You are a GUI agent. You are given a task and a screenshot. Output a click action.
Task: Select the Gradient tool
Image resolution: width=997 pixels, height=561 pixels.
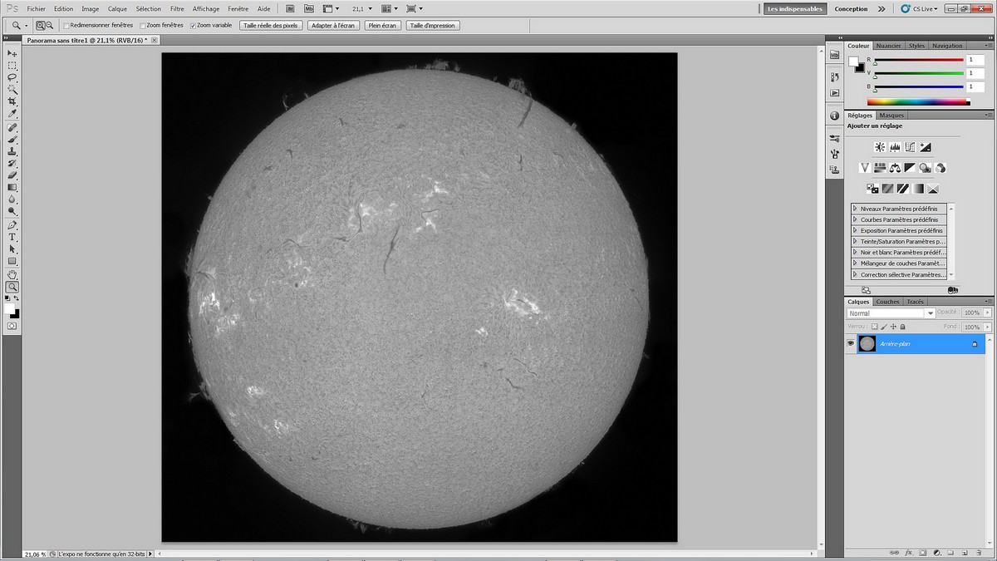12,188
